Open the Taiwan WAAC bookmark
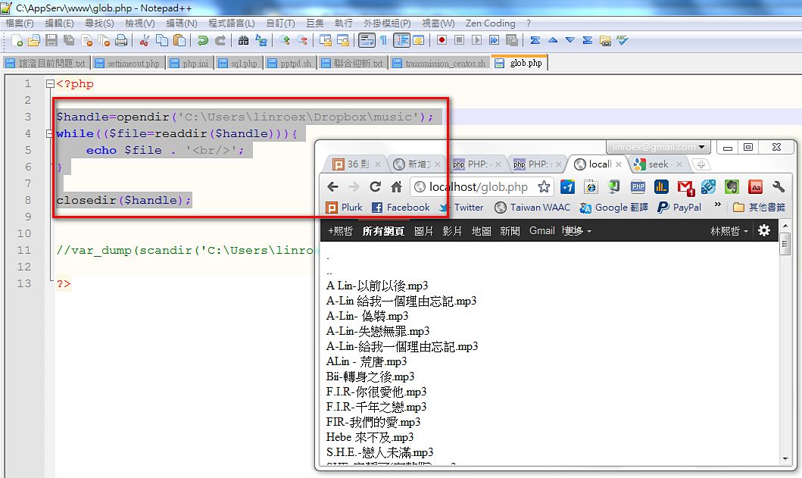Image resolution: width=802 pixels, height=478 pixels. [532, 208]
